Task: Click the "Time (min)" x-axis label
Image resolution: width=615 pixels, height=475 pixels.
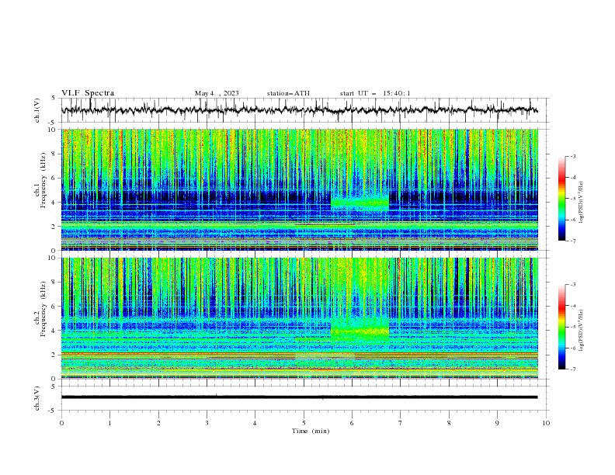Action: point(311,431)
